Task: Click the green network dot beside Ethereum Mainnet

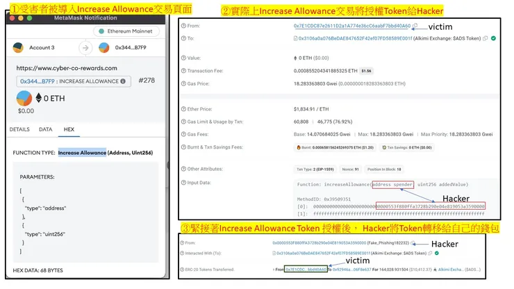Action: (x=101, y=31)
